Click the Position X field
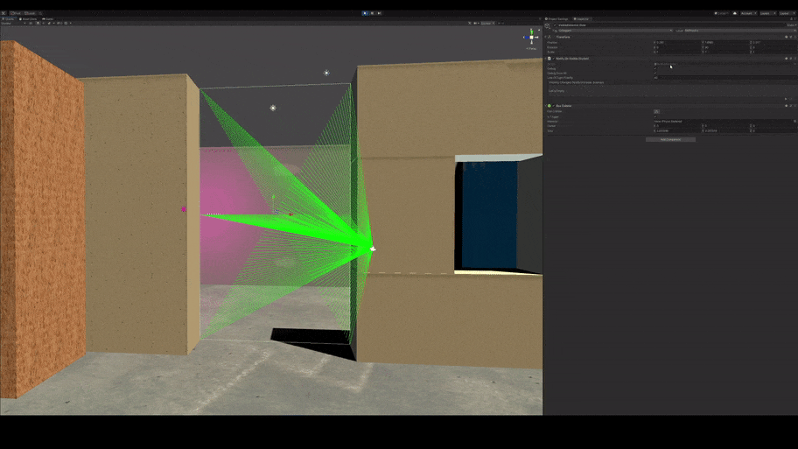 point(678,43)
